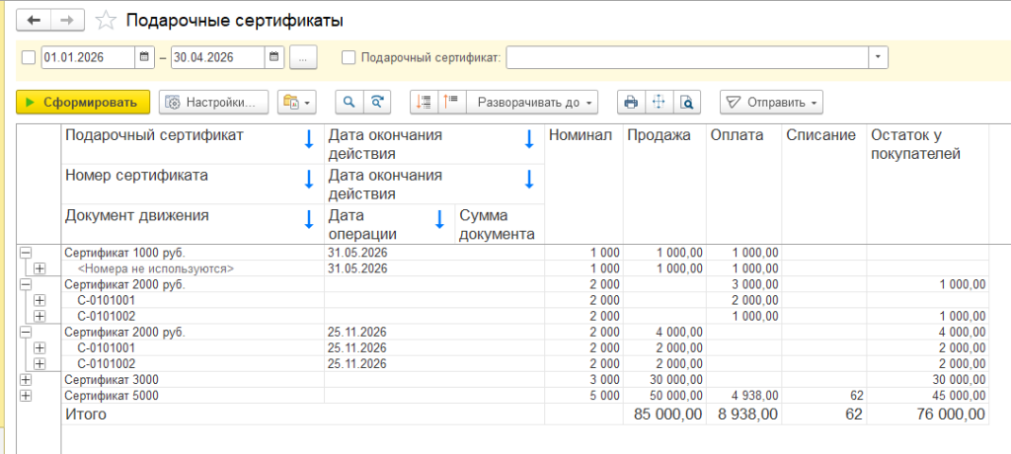Click the period selection '...' button
1011x454 pixels.
(304, 57)
